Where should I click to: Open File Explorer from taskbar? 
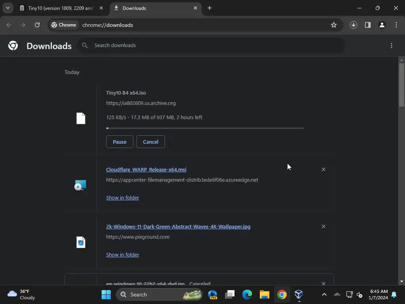click(x=264, y=294)
